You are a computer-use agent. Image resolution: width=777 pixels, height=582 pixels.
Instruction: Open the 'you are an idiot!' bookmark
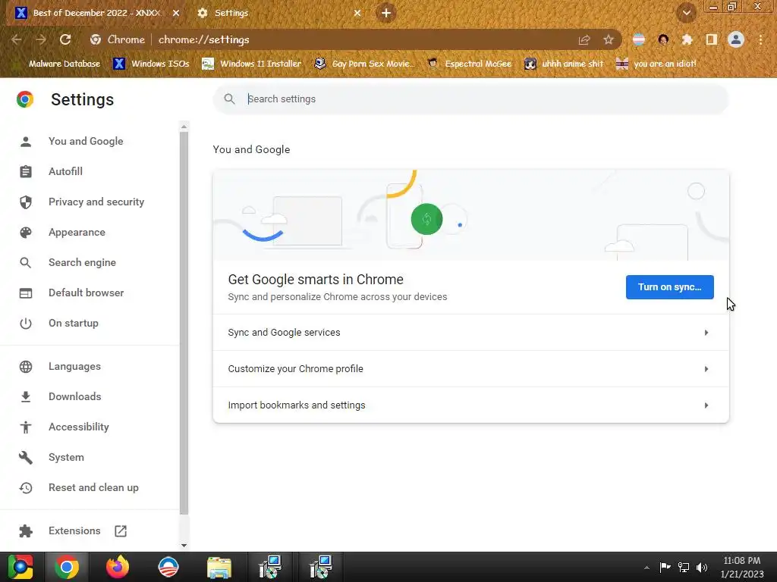coord(656,64)
